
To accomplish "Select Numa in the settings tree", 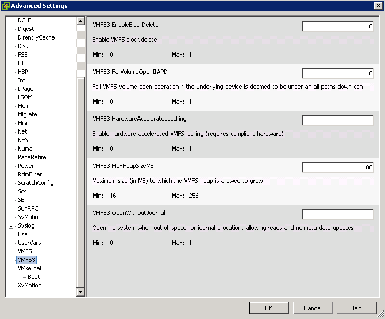I will 25,149.
